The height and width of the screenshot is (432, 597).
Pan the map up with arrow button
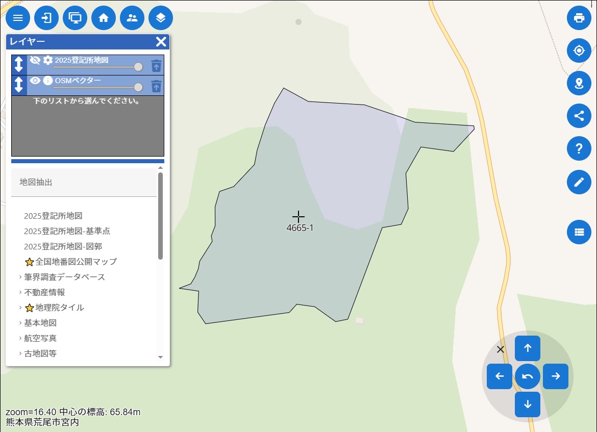(528, 348)
